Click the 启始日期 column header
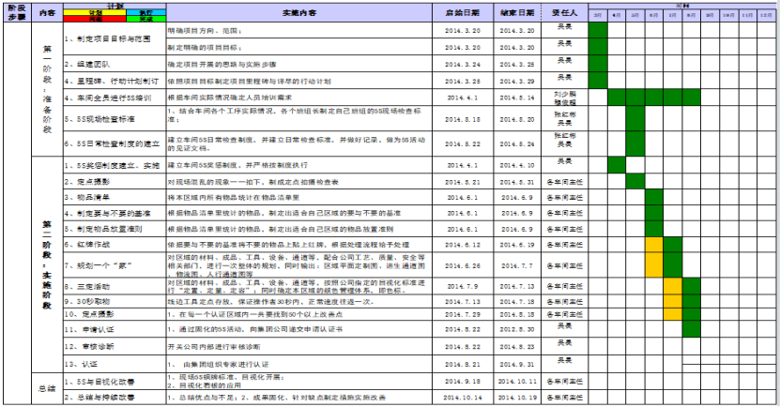780x407 pixels. tap(462, 12)
